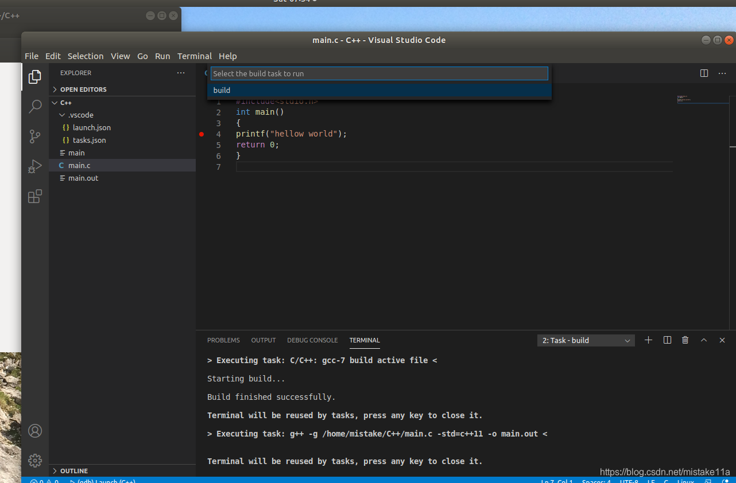Open the Help menu

coord(228,56)
